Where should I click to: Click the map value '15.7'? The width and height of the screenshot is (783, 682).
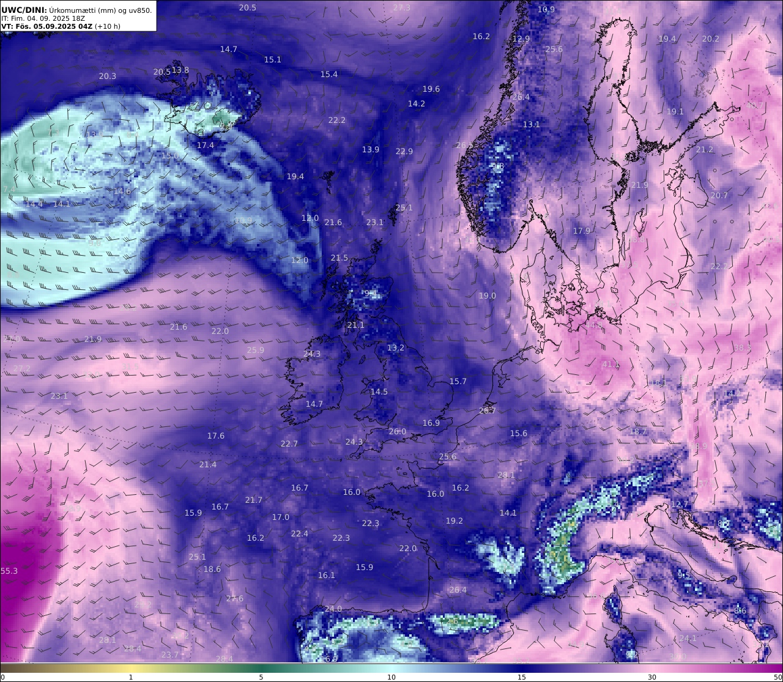coord(458,382)
